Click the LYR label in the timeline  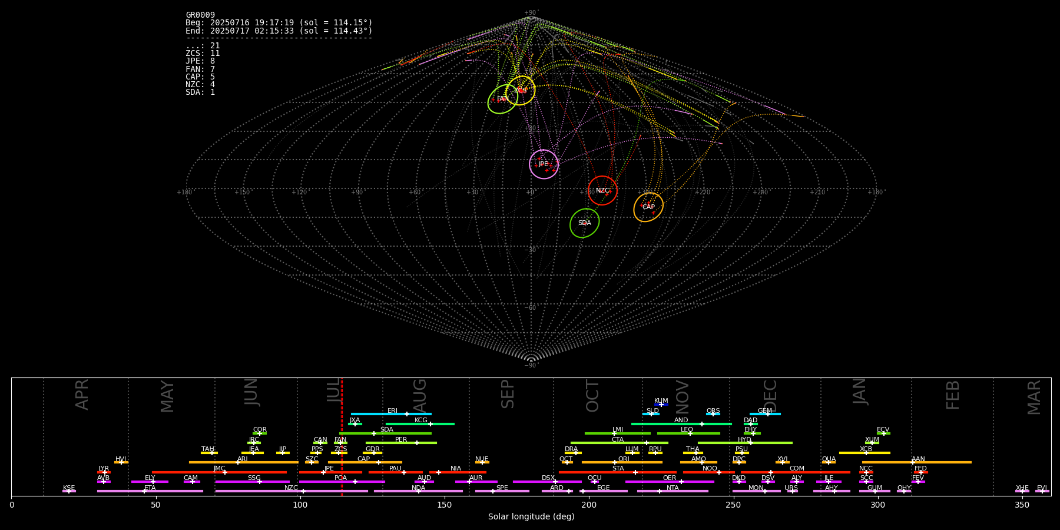[104, 469]
